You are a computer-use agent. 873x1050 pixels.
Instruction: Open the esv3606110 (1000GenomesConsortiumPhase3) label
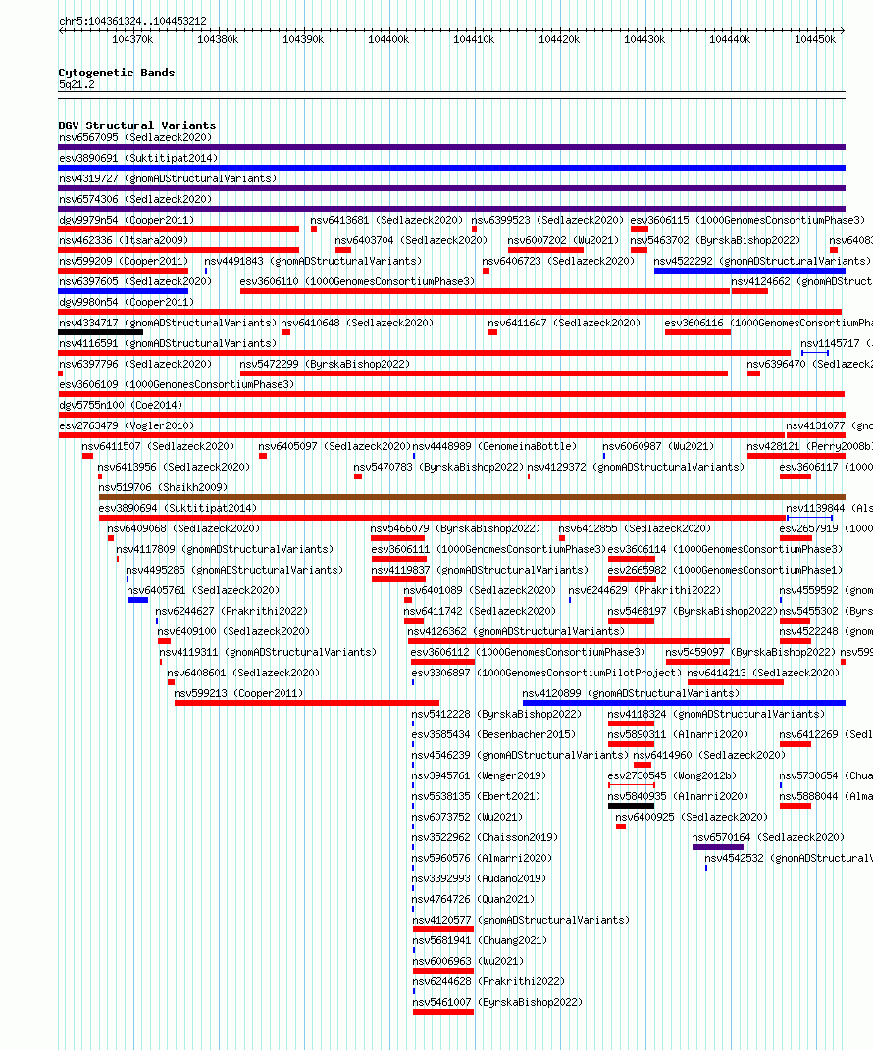357,282
